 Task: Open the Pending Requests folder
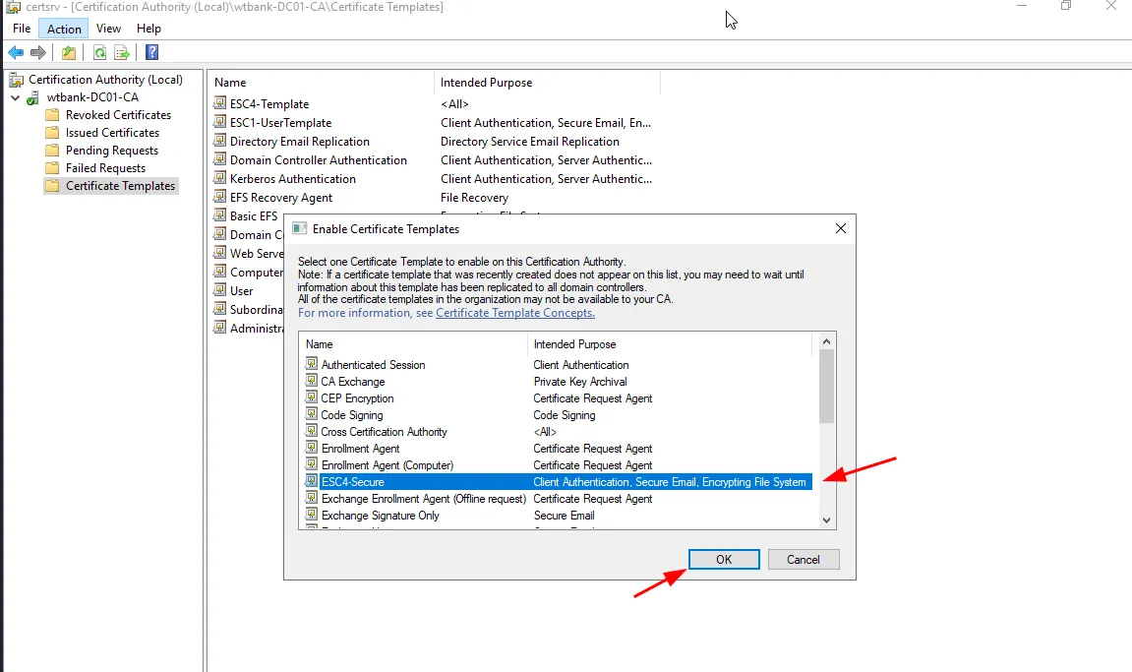[x=111, y=151]
